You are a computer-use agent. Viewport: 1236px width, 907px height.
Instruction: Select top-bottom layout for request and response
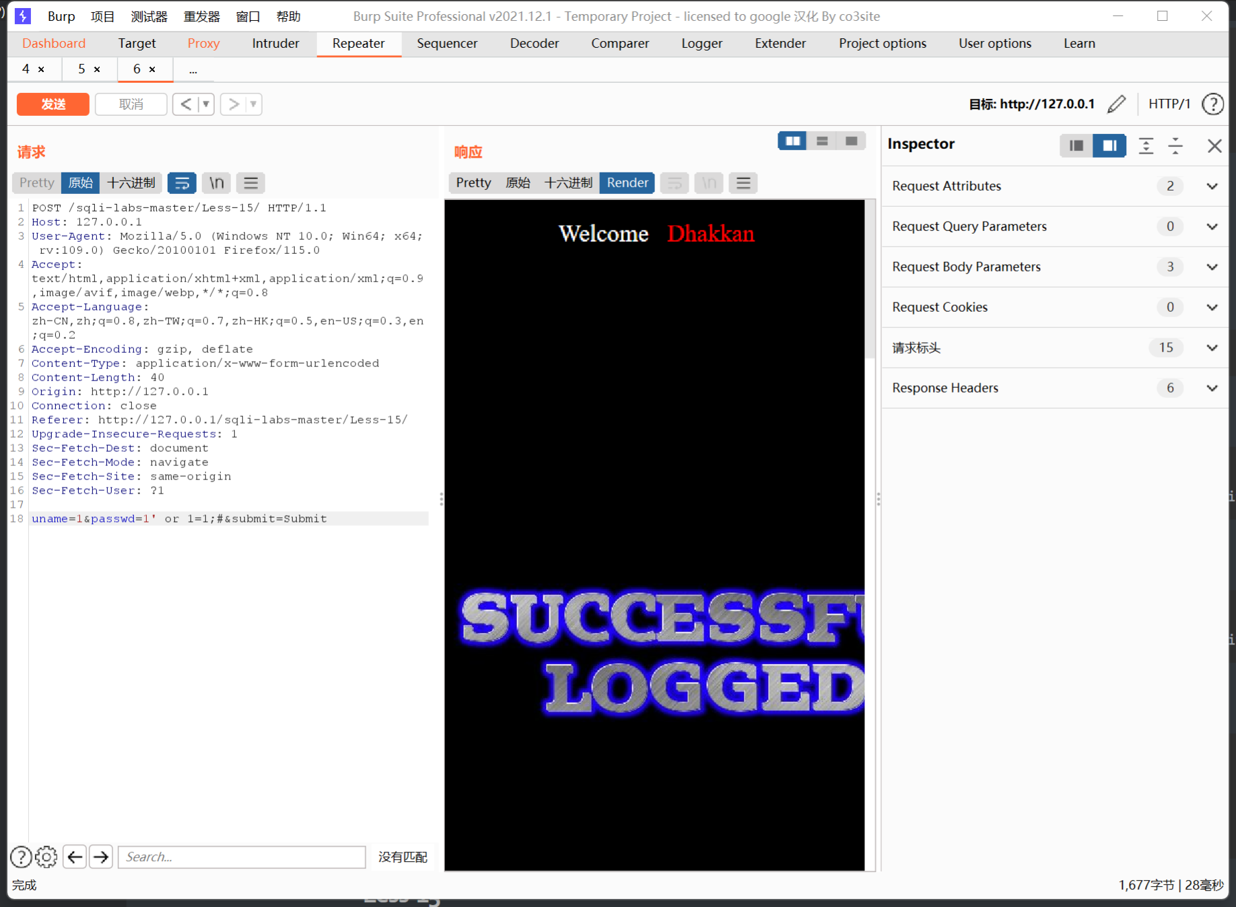click(x=822, y=141)
